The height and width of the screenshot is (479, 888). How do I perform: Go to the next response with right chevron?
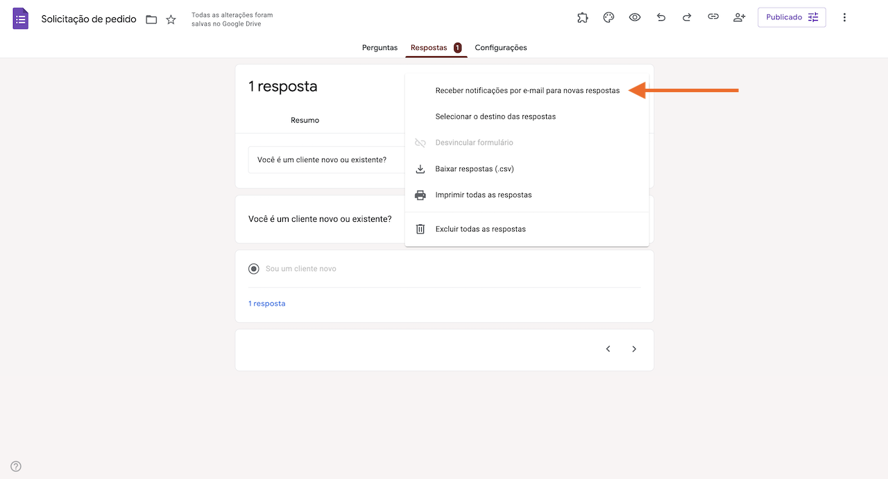click(633, 349)
